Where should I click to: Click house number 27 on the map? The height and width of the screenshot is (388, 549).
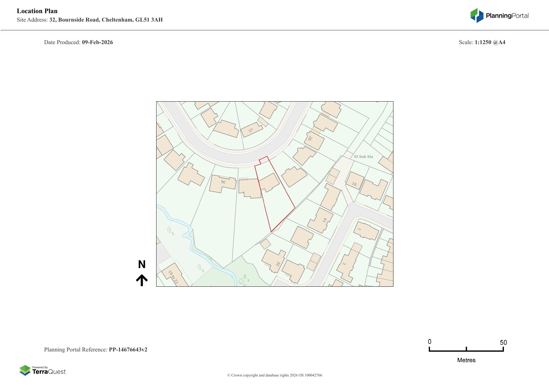point(251,130)
